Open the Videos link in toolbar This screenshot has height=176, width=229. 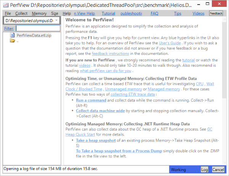point(198,13)
